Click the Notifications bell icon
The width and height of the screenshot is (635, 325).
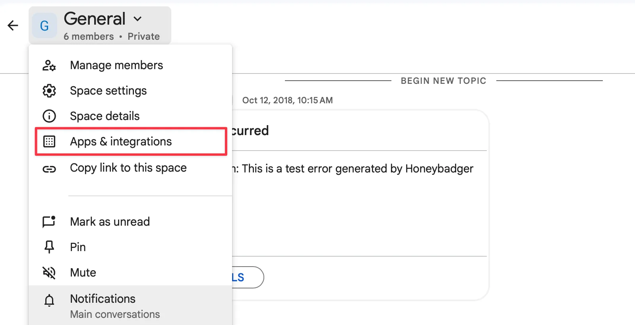[49, 300]
